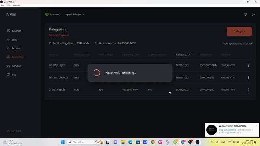This screenshot has width=260, height=146.
Task: Open the Bonding section
Action: [14, 66]
